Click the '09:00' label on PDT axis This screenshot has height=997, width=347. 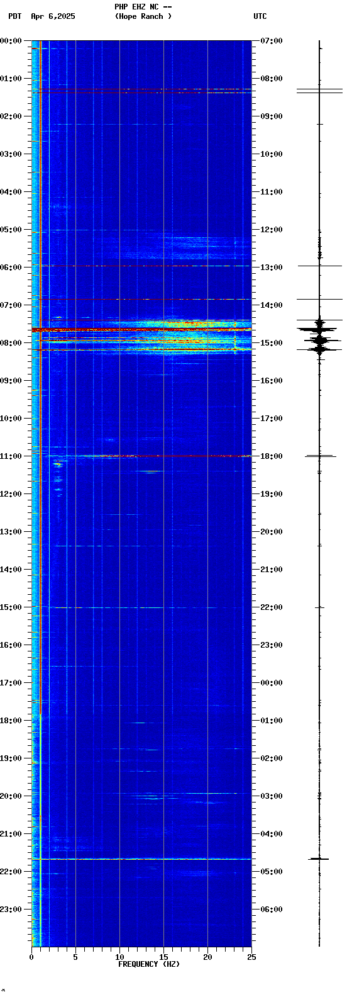(11, 381)
